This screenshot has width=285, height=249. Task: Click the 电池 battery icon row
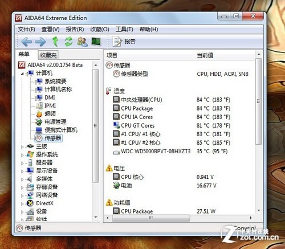point(116,185)
